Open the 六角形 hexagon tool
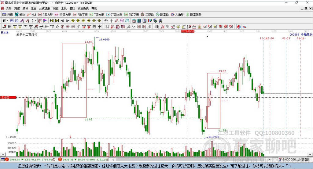Viewport: 313px width, 169px height. tap(177, 15)
